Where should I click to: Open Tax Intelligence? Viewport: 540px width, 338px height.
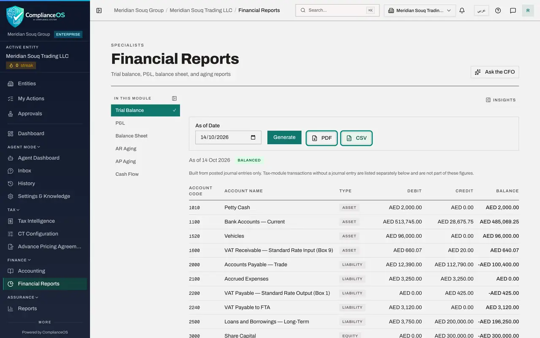(x=45, y=221)
